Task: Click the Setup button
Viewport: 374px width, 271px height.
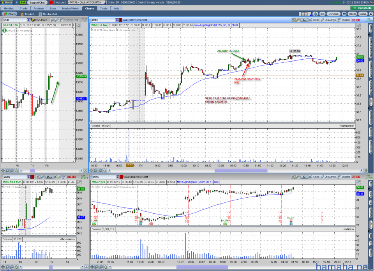Action: [363, 14]
